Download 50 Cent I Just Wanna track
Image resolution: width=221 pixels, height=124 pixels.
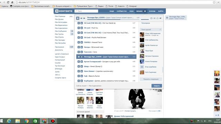click(81, 33)
